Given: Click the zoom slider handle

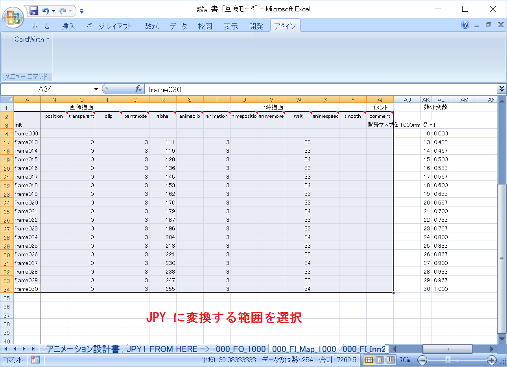Looking at the screenshot, I should pos(448,360).
